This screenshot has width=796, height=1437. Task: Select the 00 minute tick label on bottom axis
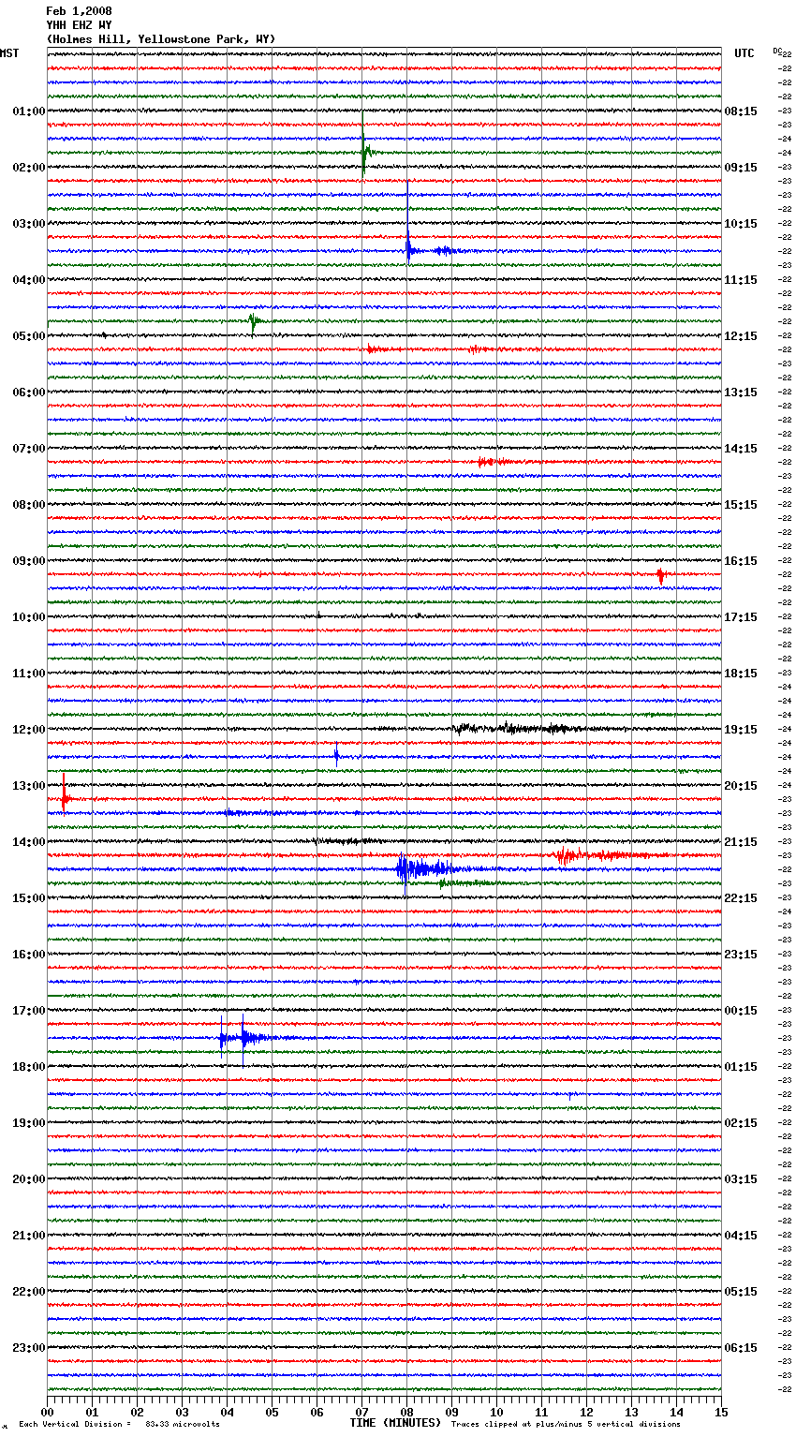click(47, 1412)
